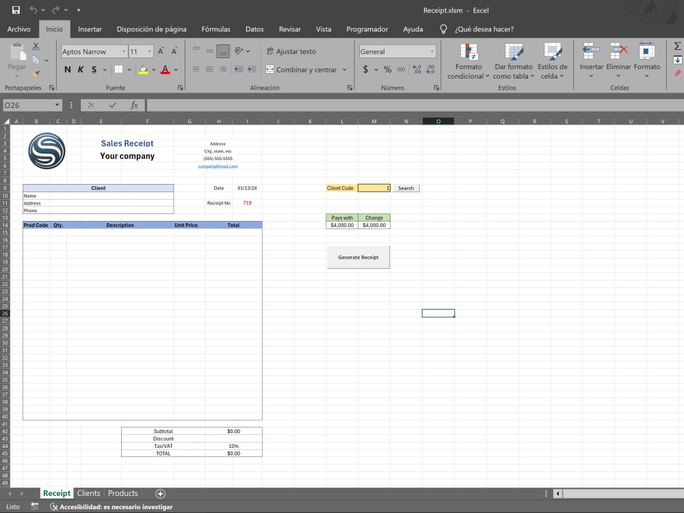Viewport: 684px width, 513px height.
Task: Open the Aptos Narrow font dropdown
Action: coord(123,51)
